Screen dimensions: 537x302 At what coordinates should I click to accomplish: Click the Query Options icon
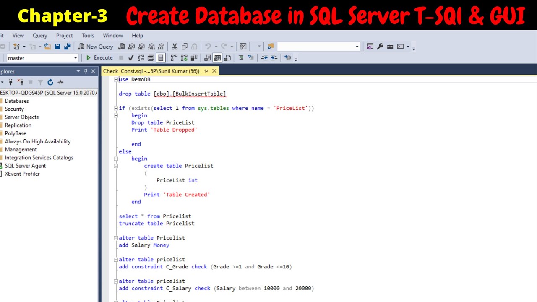[x=151, y=58]
